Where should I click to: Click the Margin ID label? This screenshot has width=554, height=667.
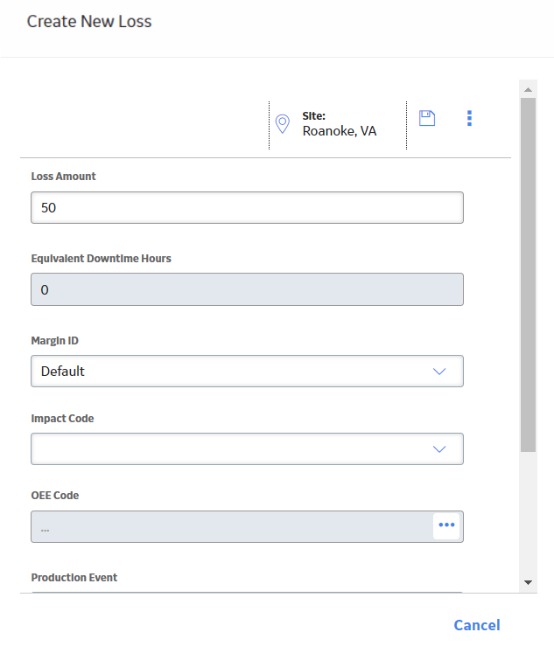point(54,341)
